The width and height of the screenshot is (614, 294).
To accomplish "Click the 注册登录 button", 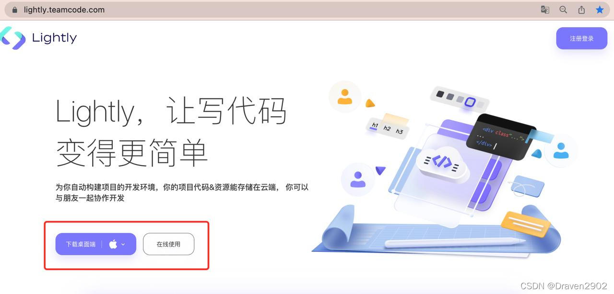I will (581, 38).
